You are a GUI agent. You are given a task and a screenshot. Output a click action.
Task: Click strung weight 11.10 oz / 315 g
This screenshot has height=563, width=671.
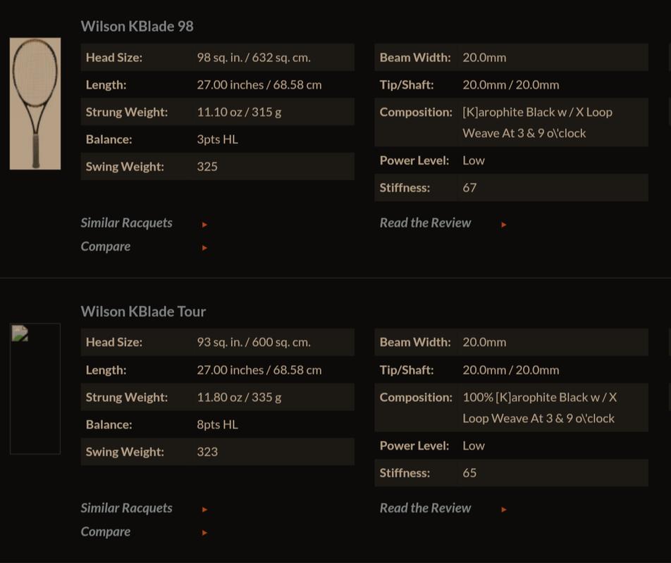click(239, 113)
